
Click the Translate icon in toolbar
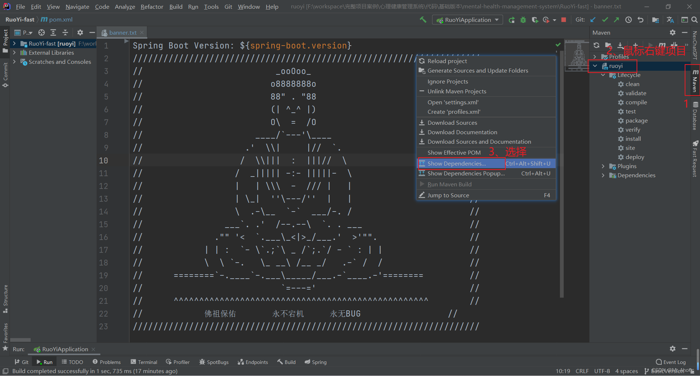(670, 20)
